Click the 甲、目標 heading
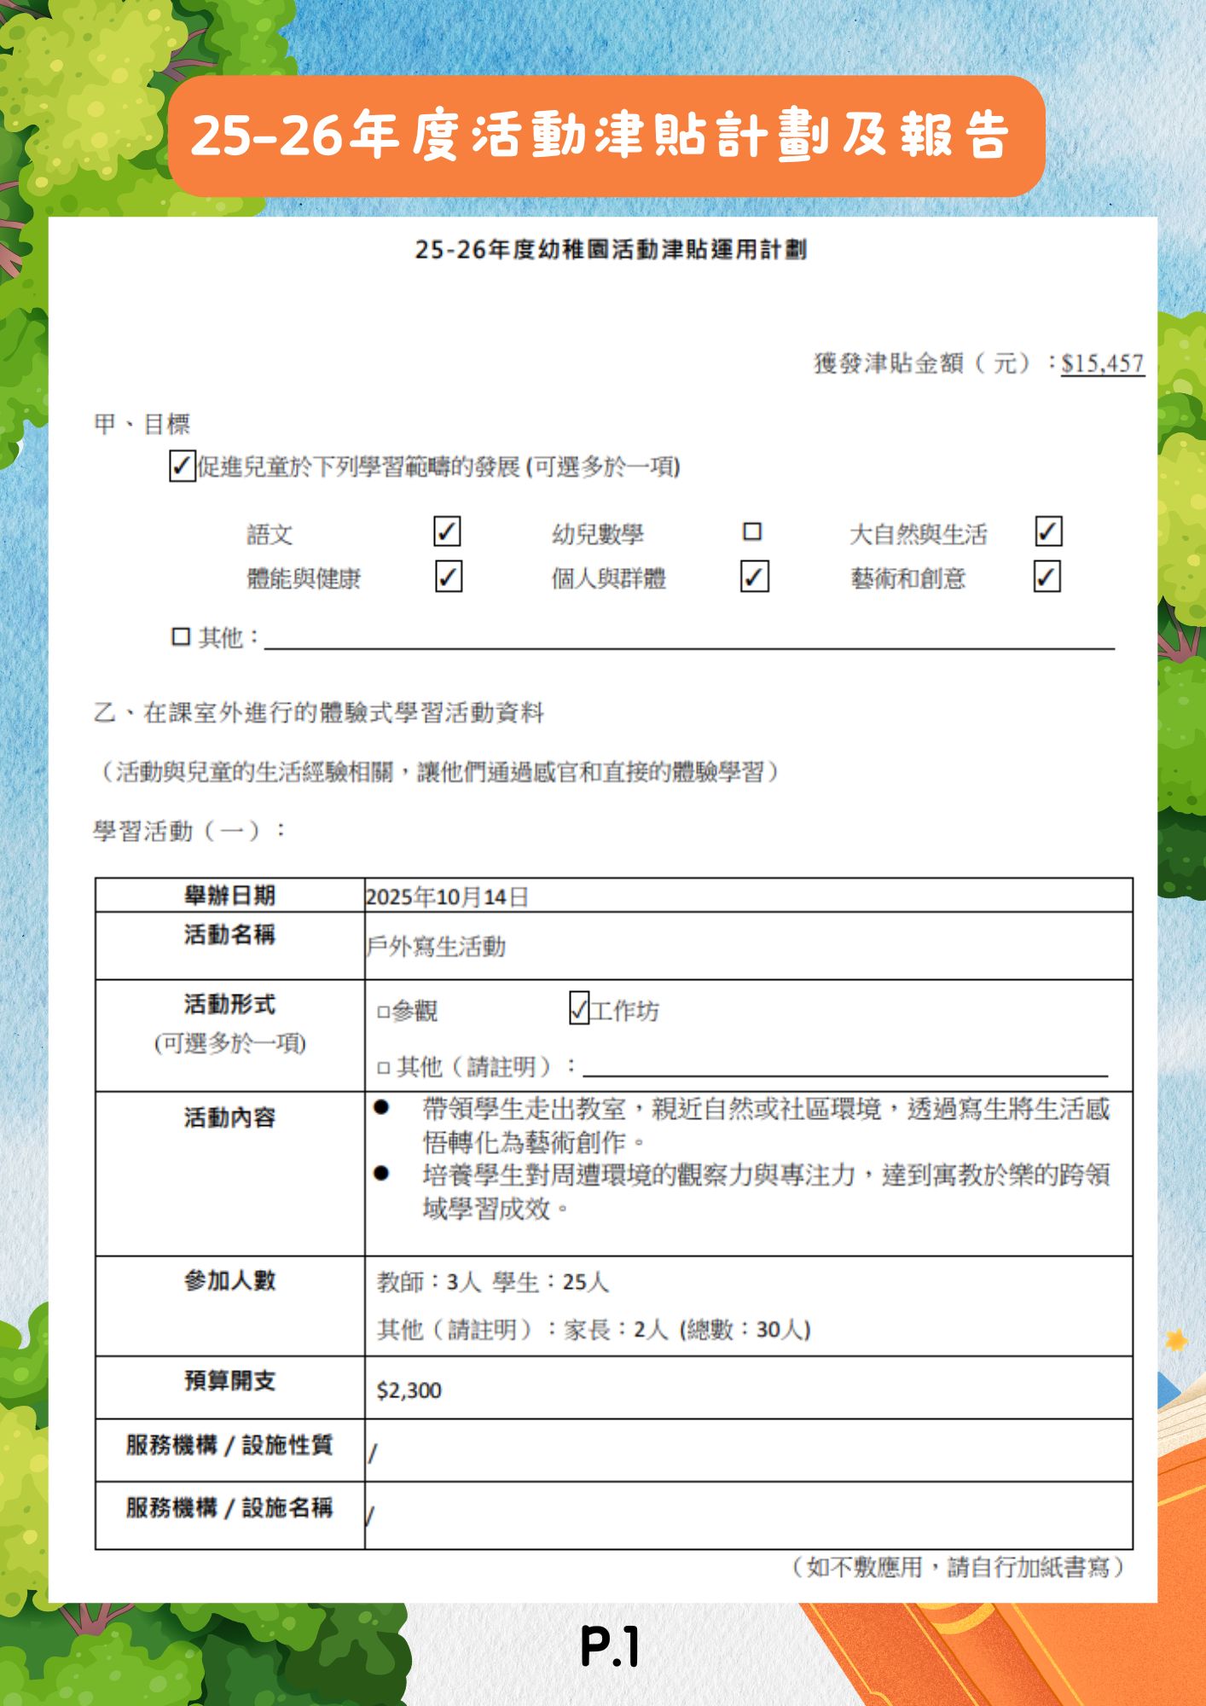Screen dimensions: 1206x1706 [142, 423]
